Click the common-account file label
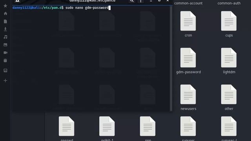This screenshot has width=251, height=141. [x=188, y=3]
